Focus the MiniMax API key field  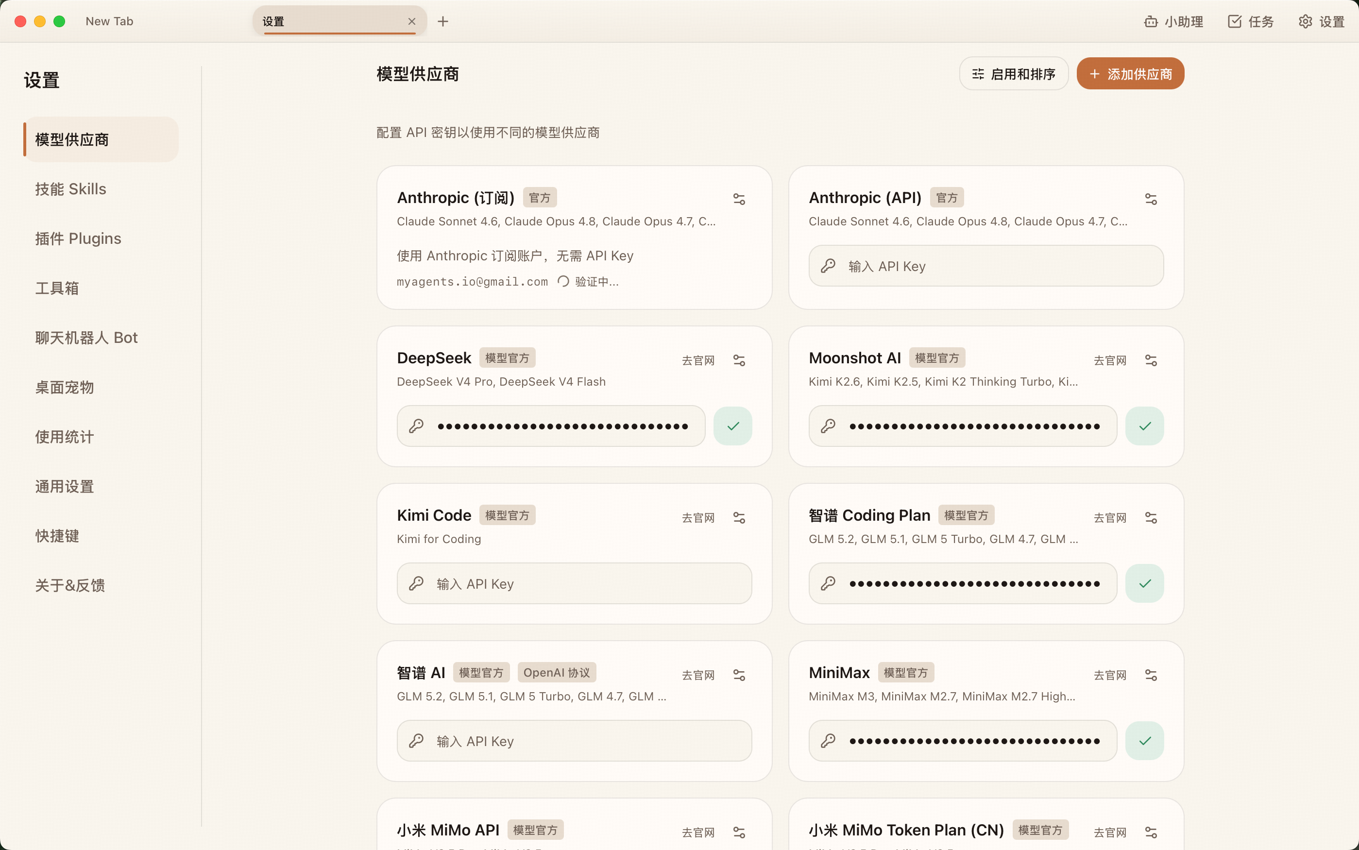click(963, 741)
